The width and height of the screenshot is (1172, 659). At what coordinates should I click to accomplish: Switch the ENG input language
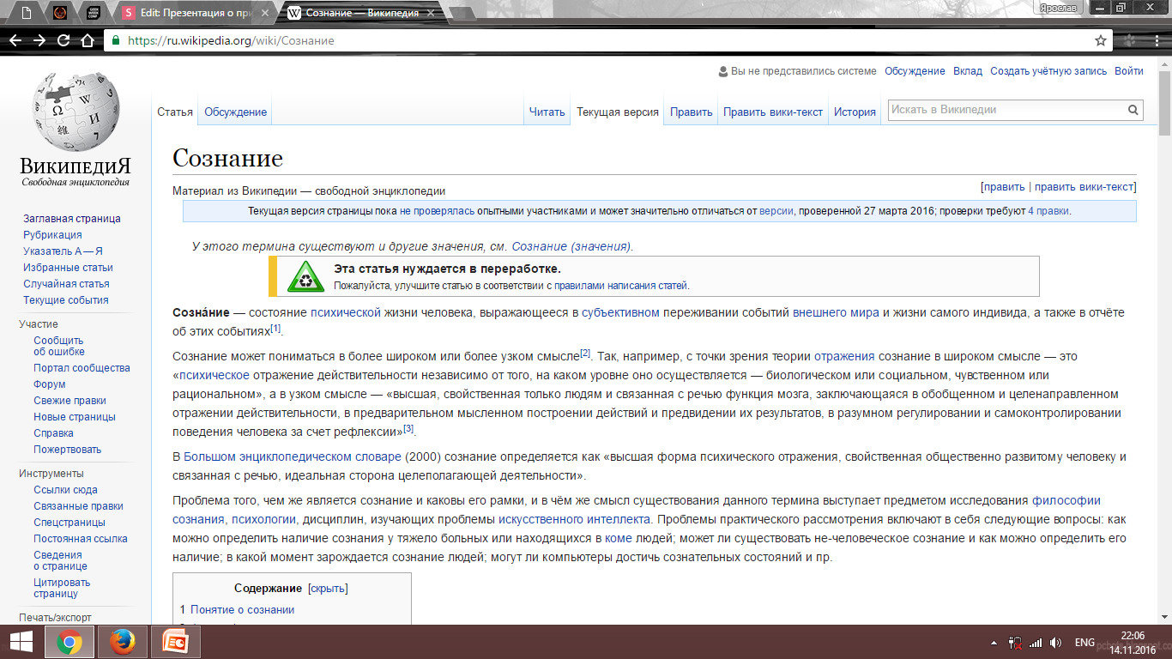coord(1084,643)
